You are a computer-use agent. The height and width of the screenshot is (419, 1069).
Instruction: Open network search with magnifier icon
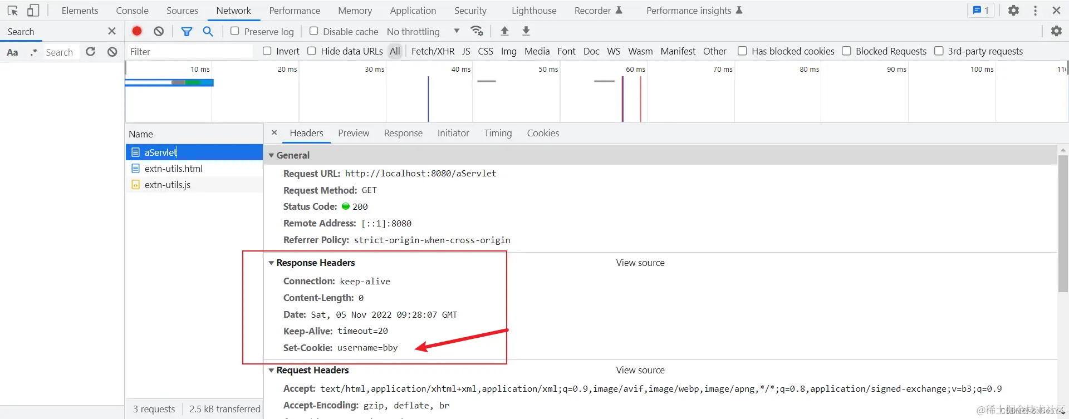tap(208, 31)
